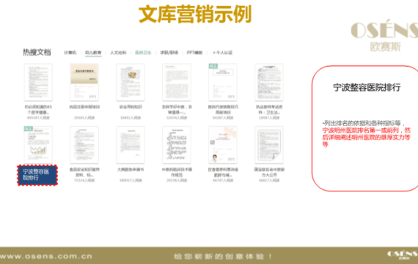This screenshot has height=264, width=418.
Task: Open the beige PPT cover thumbnail
Action: click(84, 82)
